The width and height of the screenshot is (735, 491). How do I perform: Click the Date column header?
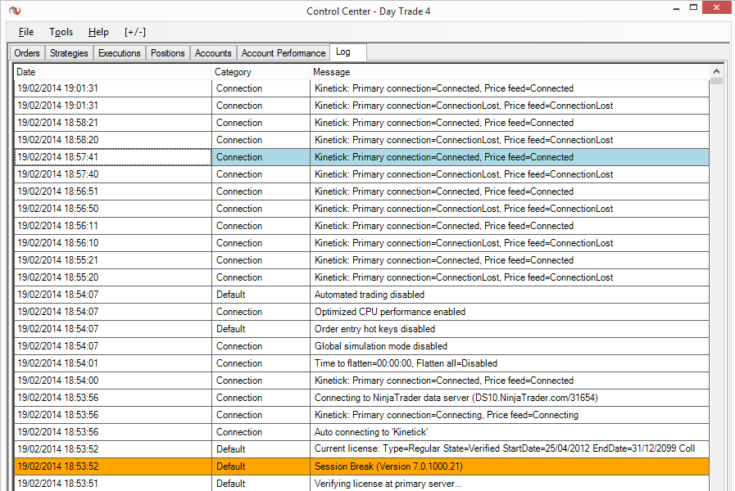click(112, 72)
